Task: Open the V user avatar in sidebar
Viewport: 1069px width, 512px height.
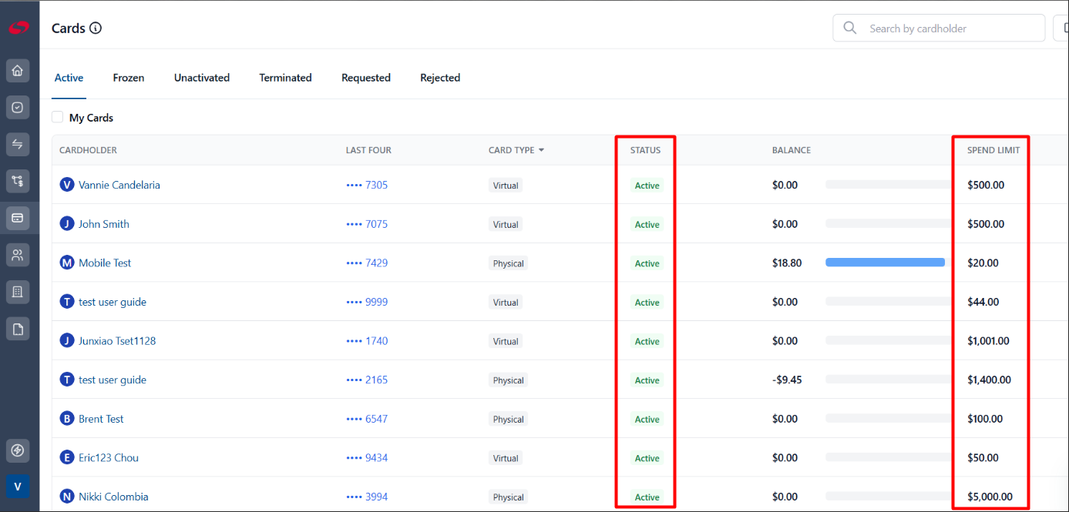Action: [18, 487]
